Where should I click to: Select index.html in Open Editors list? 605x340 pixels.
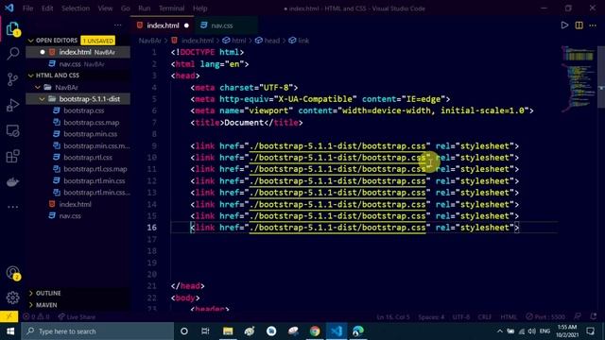pos(78,52)
